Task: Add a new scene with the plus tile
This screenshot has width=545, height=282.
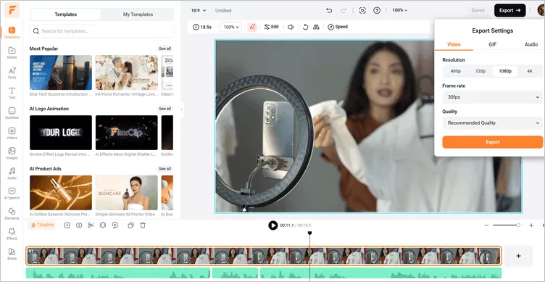Action: coord(518,256)
